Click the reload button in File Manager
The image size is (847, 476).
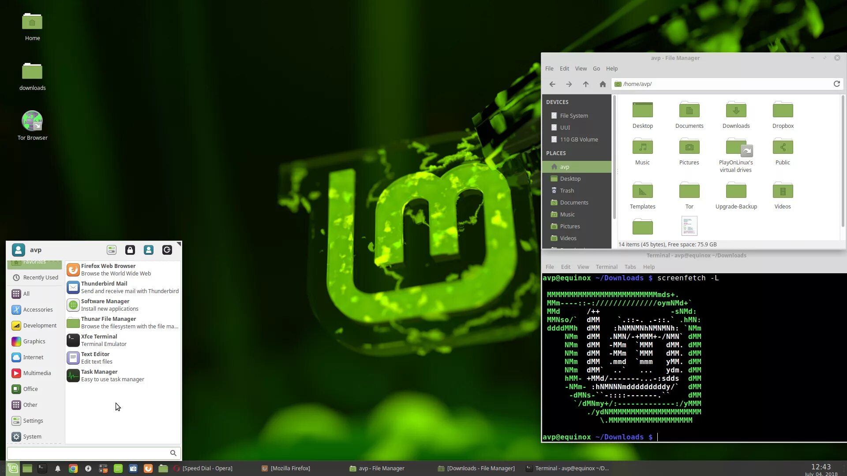click(836, 84)
